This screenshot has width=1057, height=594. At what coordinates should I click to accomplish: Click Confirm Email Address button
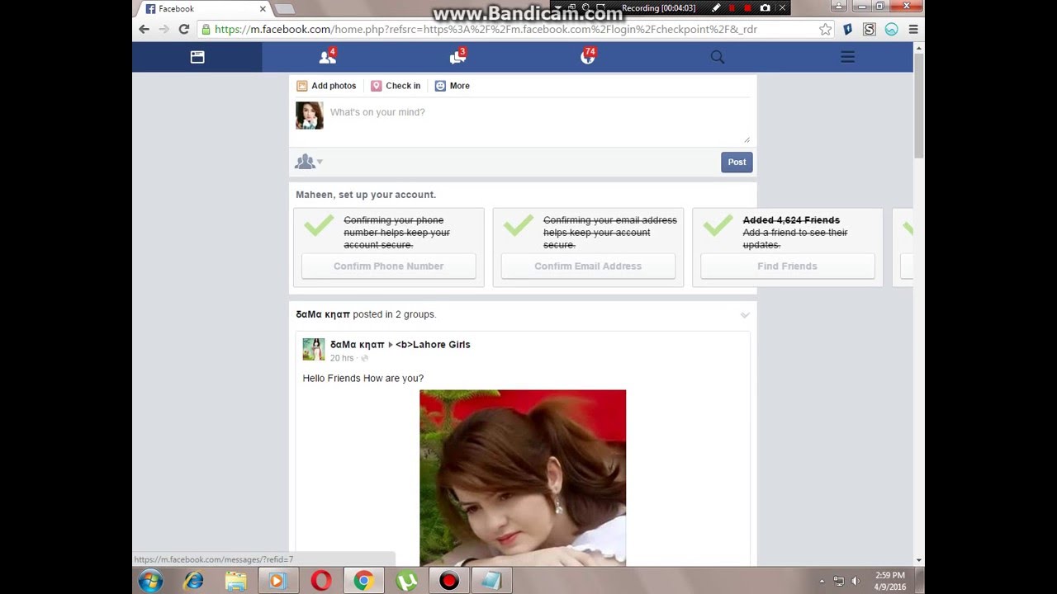[x=588, y=266]
